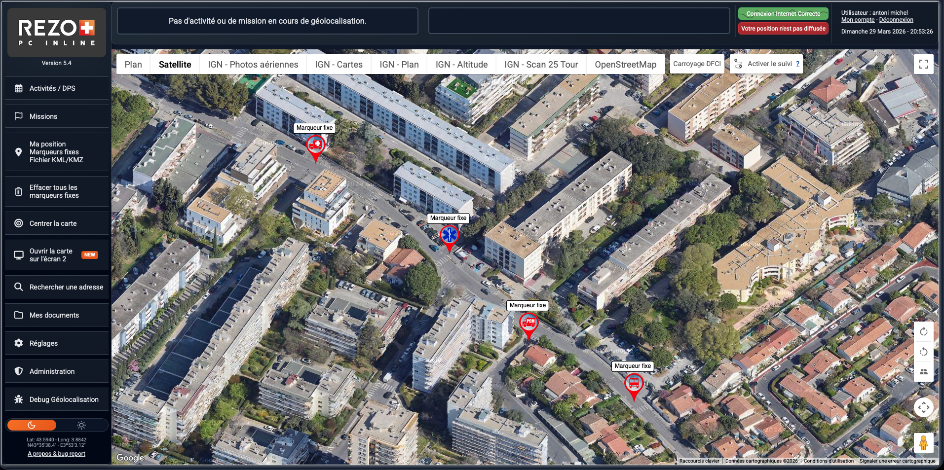Screen dimensions: 944x470
Task: Click the map camera pan control
Action: [923, 407]
